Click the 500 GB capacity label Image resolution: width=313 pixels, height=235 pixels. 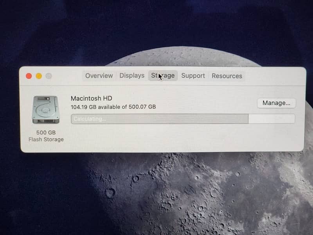click(46, 132)
